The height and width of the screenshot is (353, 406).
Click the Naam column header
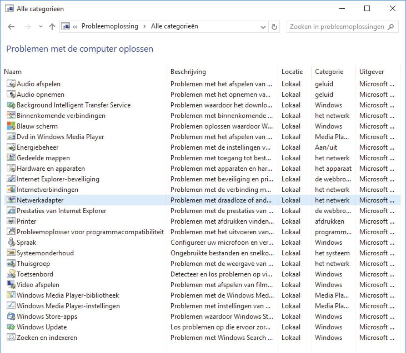click(13, 71)
